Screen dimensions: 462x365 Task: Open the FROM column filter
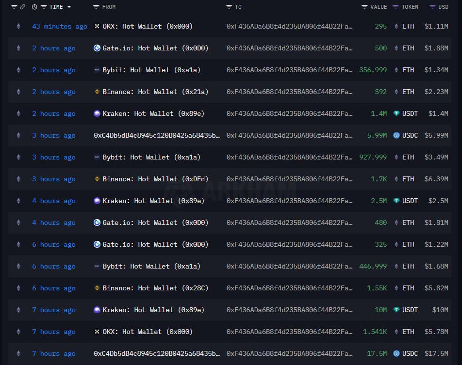point(96,7)
